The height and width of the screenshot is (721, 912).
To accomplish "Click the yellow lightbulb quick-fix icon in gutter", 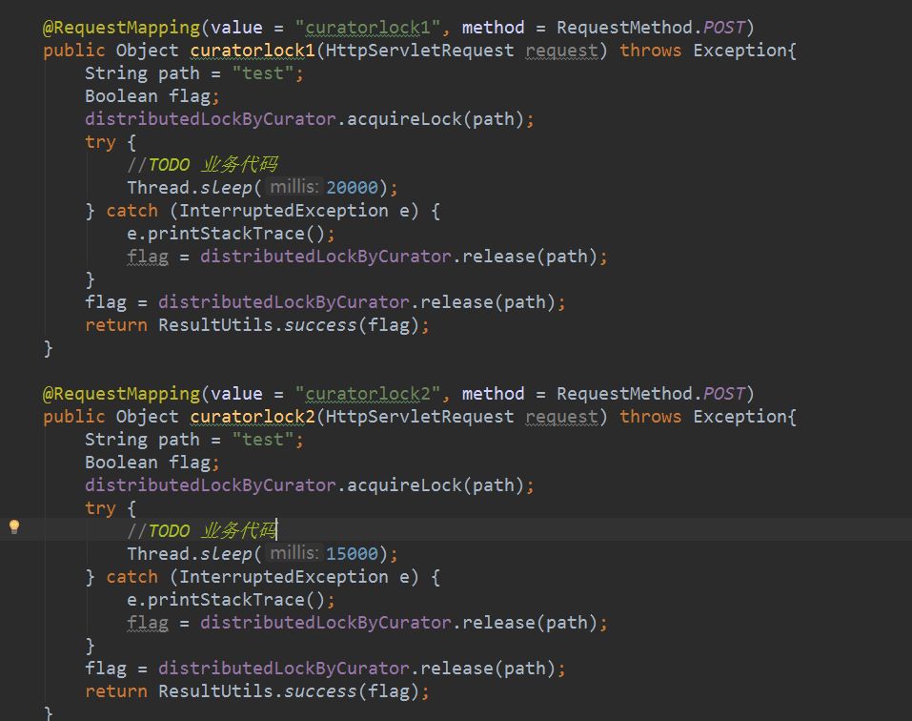I will [14, 527].
